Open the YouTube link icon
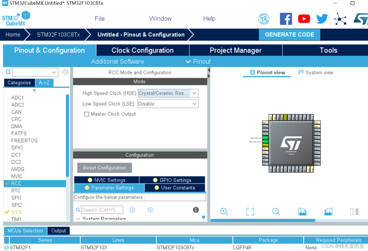The image size is (368, 251). tap(304, 19)
